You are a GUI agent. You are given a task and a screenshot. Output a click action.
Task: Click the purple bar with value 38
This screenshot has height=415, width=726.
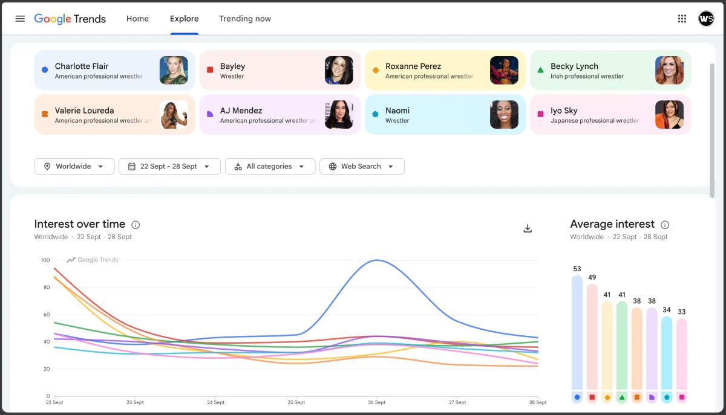pos(652,349)
